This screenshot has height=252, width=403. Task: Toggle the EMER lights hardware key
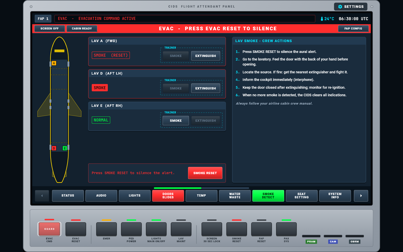point(107,229)
